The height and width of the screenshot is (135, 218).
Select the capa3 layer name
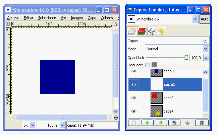tap(169, 71)
